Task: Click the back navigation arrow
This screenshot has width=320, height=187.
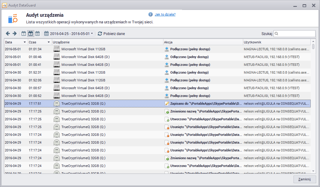Action: click(x=8, y=34)
